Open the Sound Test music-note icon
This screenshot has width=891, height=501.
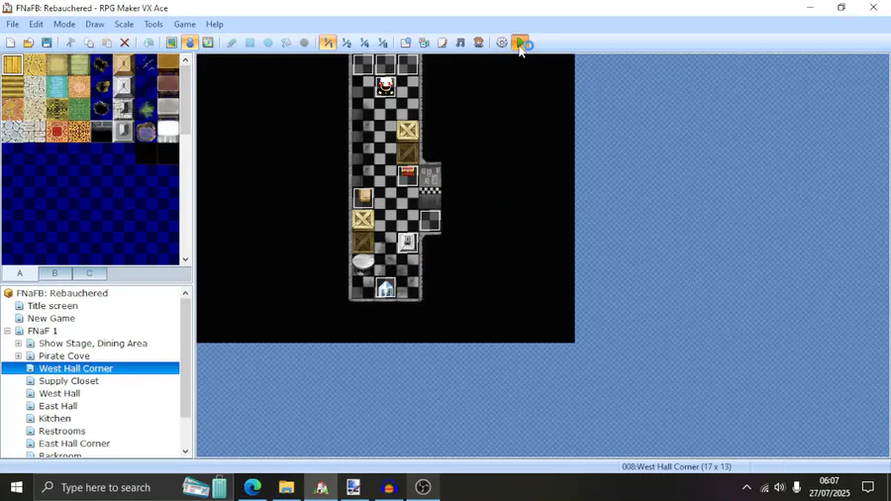(x=460, y=43)
